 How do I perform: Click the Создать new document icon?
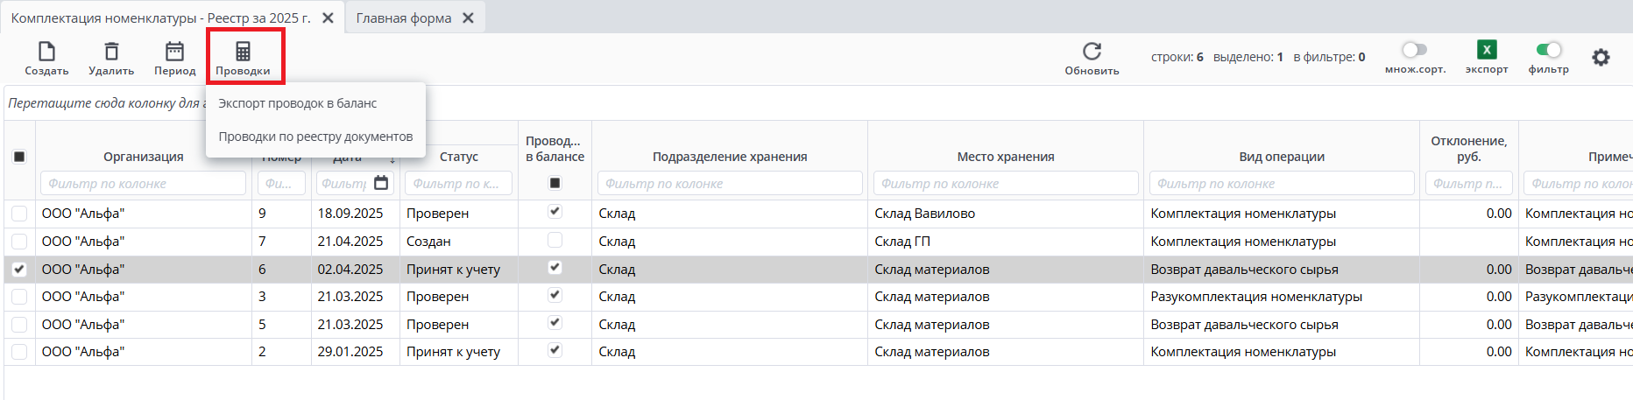pos(46,52)
